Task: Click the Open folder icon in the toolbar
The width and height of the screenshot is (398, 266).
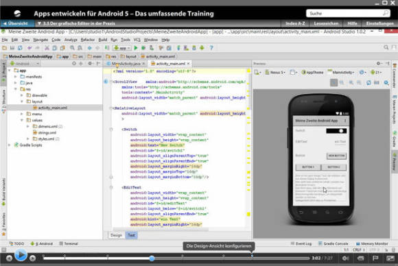Action: click(4, 48)
